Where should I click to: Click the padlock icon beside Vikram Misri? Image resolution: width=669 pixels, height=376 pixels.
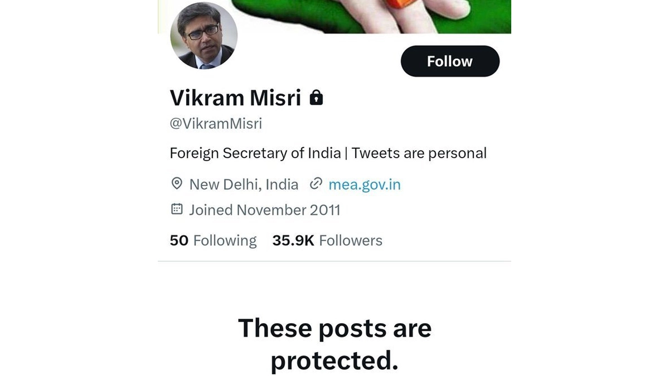(316, 97)
